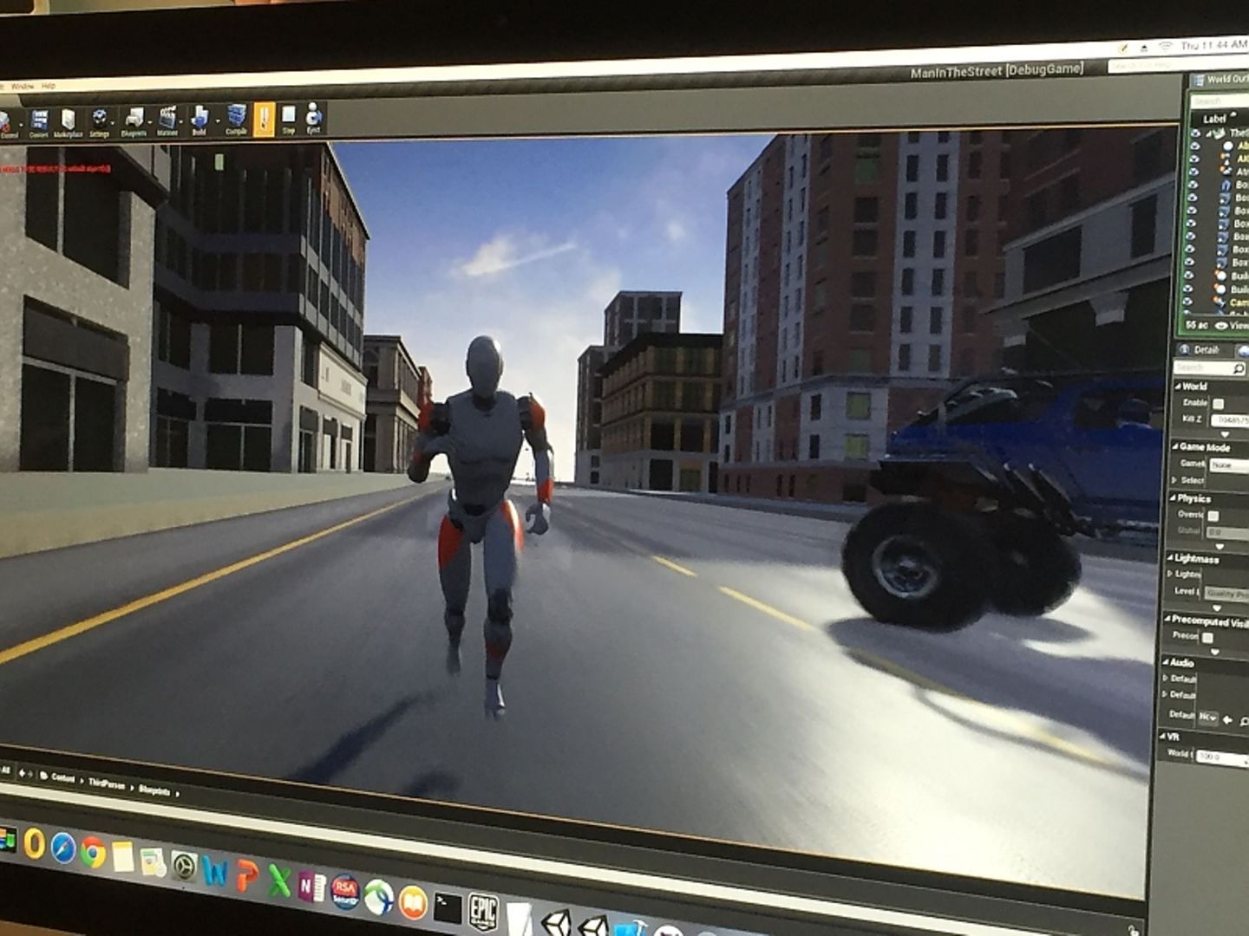Focus the World Outliner search field
This screenshot has height=936, width=1249.
pyautogui.click(x=1219, y=101)
